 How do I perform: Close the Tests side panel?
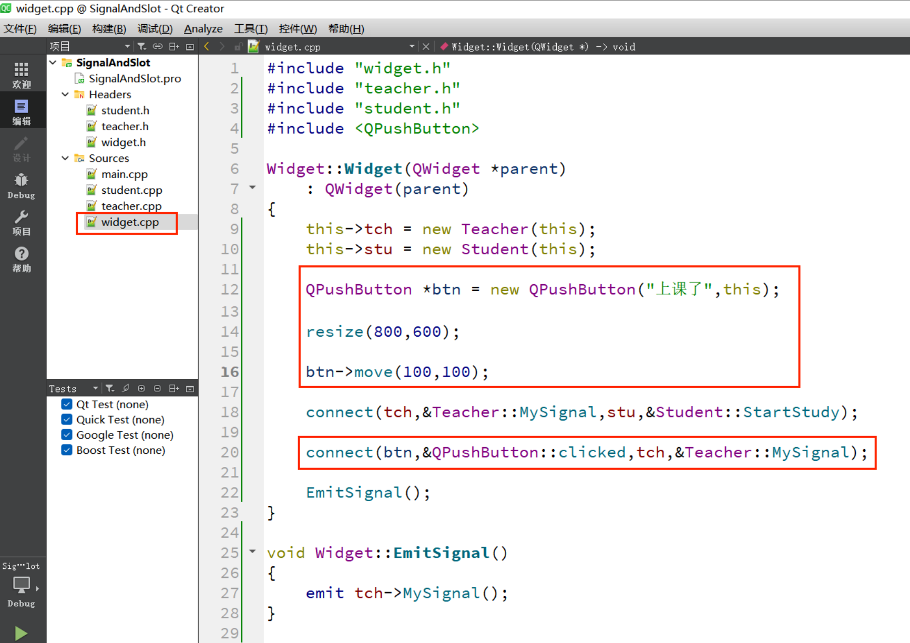(x=190, y=389)
